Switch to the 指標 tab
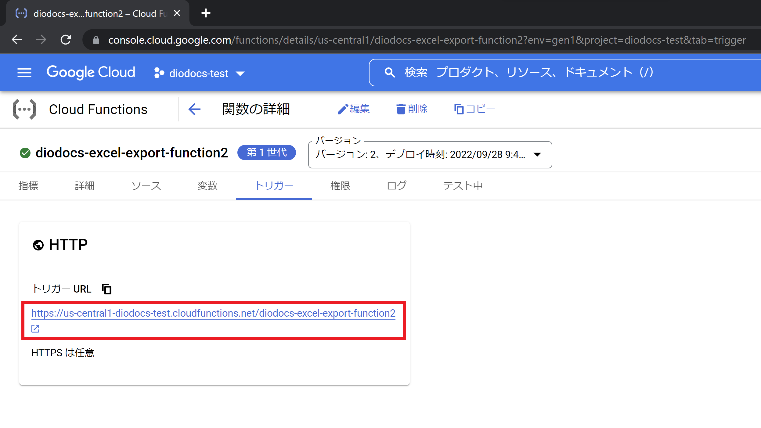 28,186
